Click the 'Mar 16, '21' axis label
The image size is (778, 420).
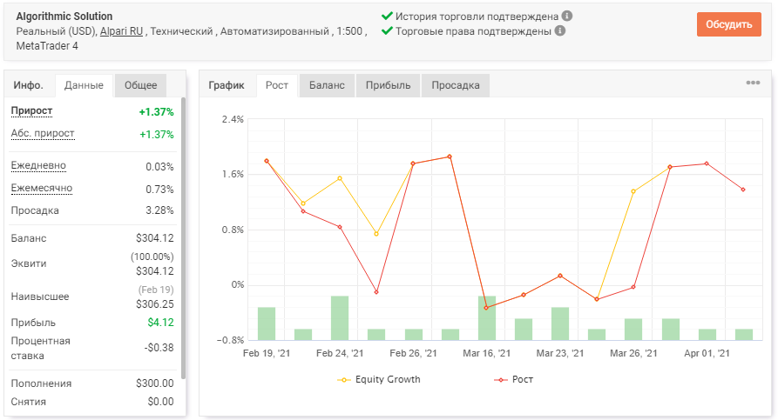[486, 353]
